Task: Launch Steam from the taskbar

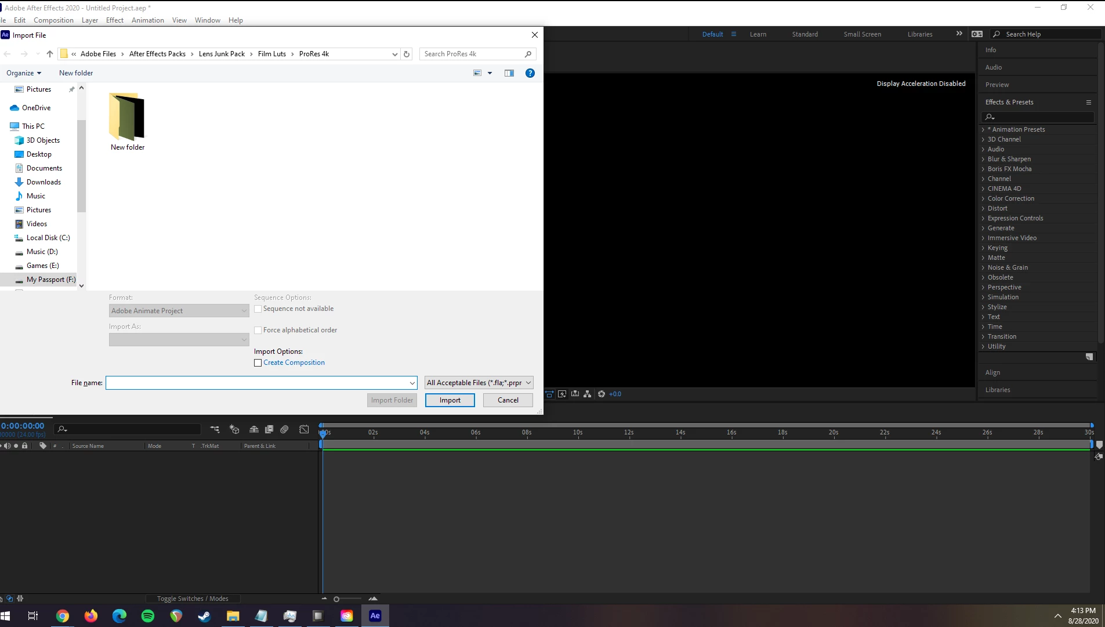Action: [x=205, y=616]
